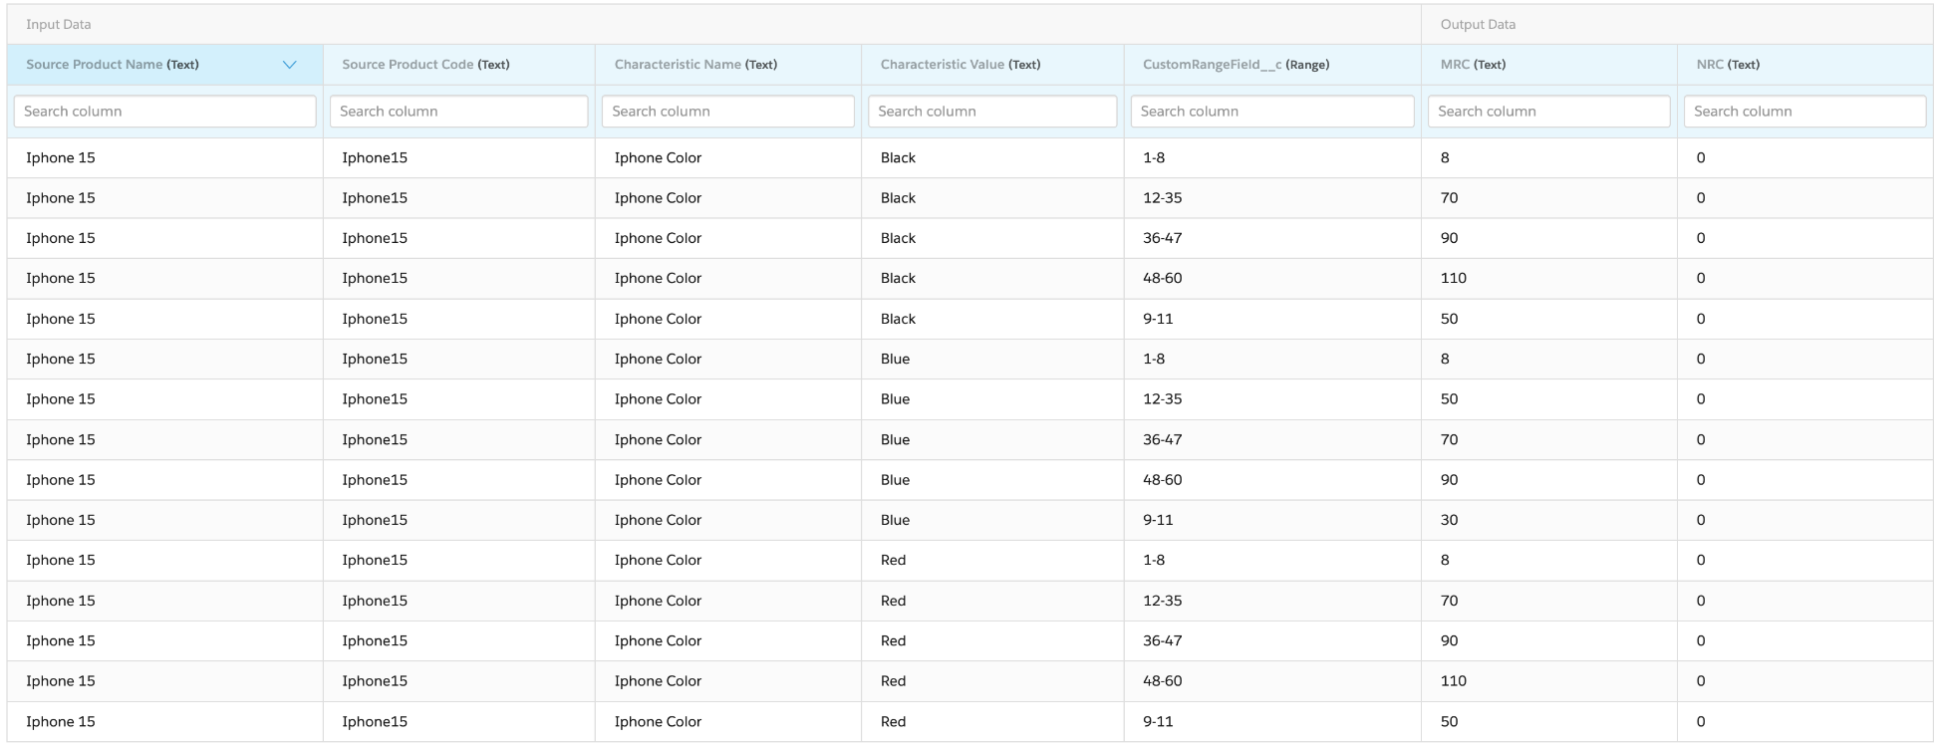Screen dimensions: 1935x745
Task: Focus the NRC column search box
Action: pos(1805,112)
